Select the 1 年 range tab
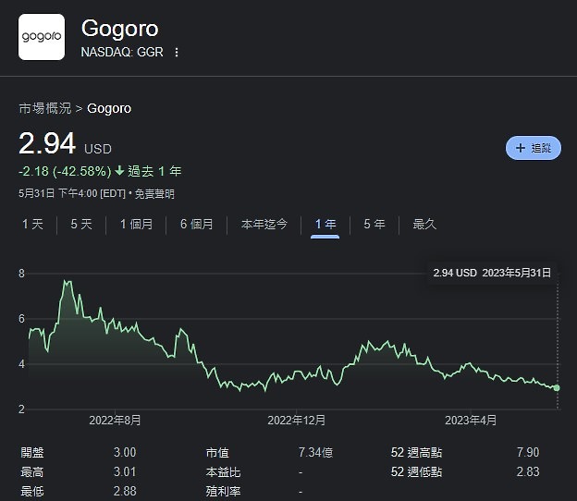This screenshot has height=501, width=577. tap(325, 224)
